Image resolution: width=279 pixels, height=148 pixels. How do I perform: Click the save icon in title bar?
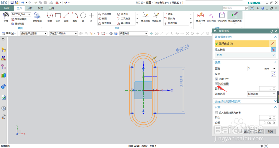coord(12,3)
